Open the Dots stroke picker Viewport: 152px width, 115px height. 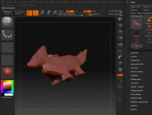tap(7, 35)
